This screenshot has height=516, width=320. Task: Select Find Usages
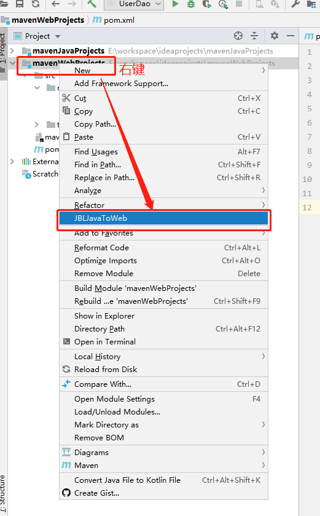163,152
